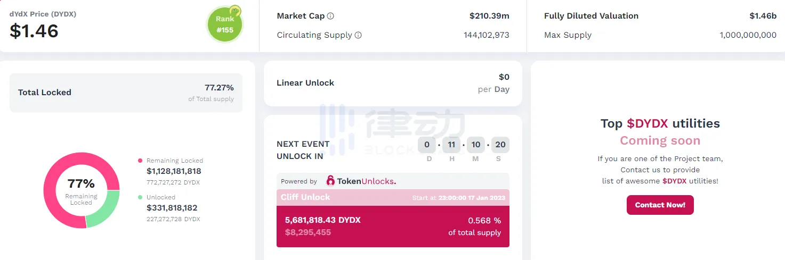Click the Rank #155 green badge
Image resolution: width=785 pixels, height=260 pixels.
224,26
